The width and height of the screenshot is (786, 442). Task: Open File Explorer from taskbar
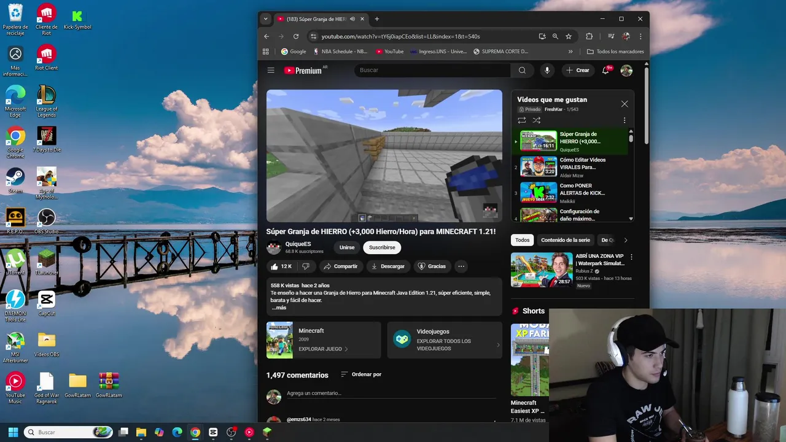click(x=141, y=432)
